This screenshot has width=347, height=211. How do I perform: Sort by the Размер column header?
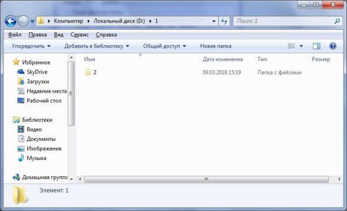[x=321, y=59]
